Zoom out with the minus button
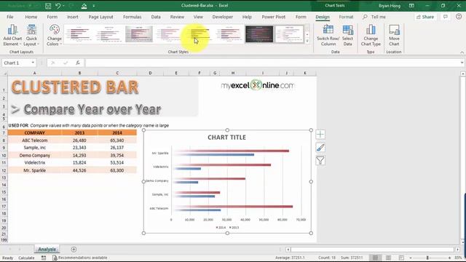The height and width of the screenshot is (262, 466). [x=411, y=258]
